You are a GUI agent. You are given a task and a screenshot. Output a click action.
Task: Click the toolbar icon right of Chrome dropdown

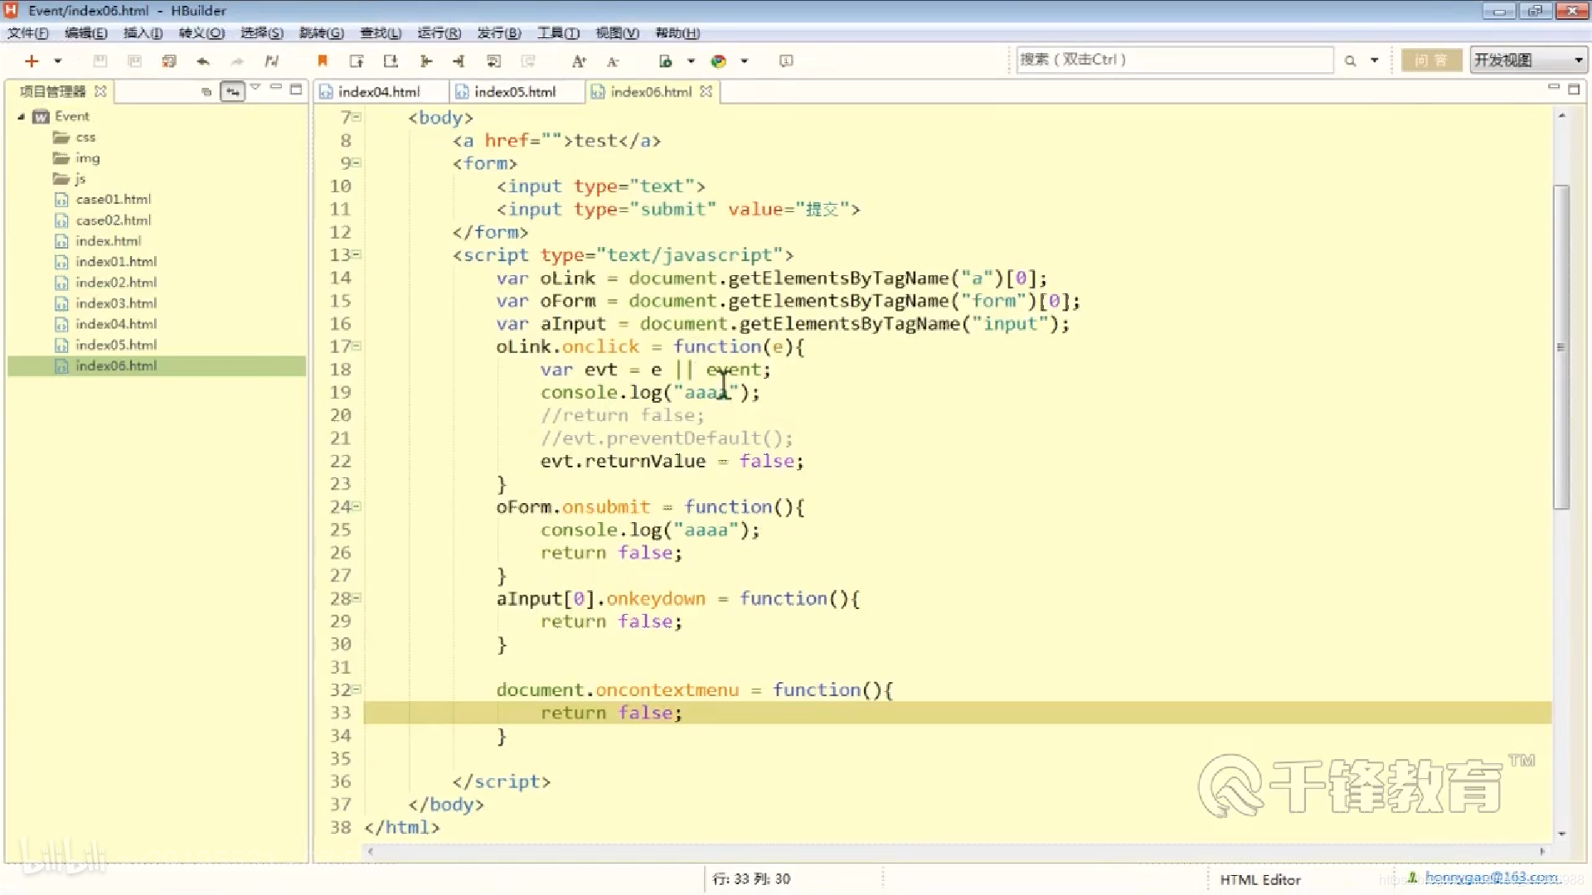click(x=786, y=60)
